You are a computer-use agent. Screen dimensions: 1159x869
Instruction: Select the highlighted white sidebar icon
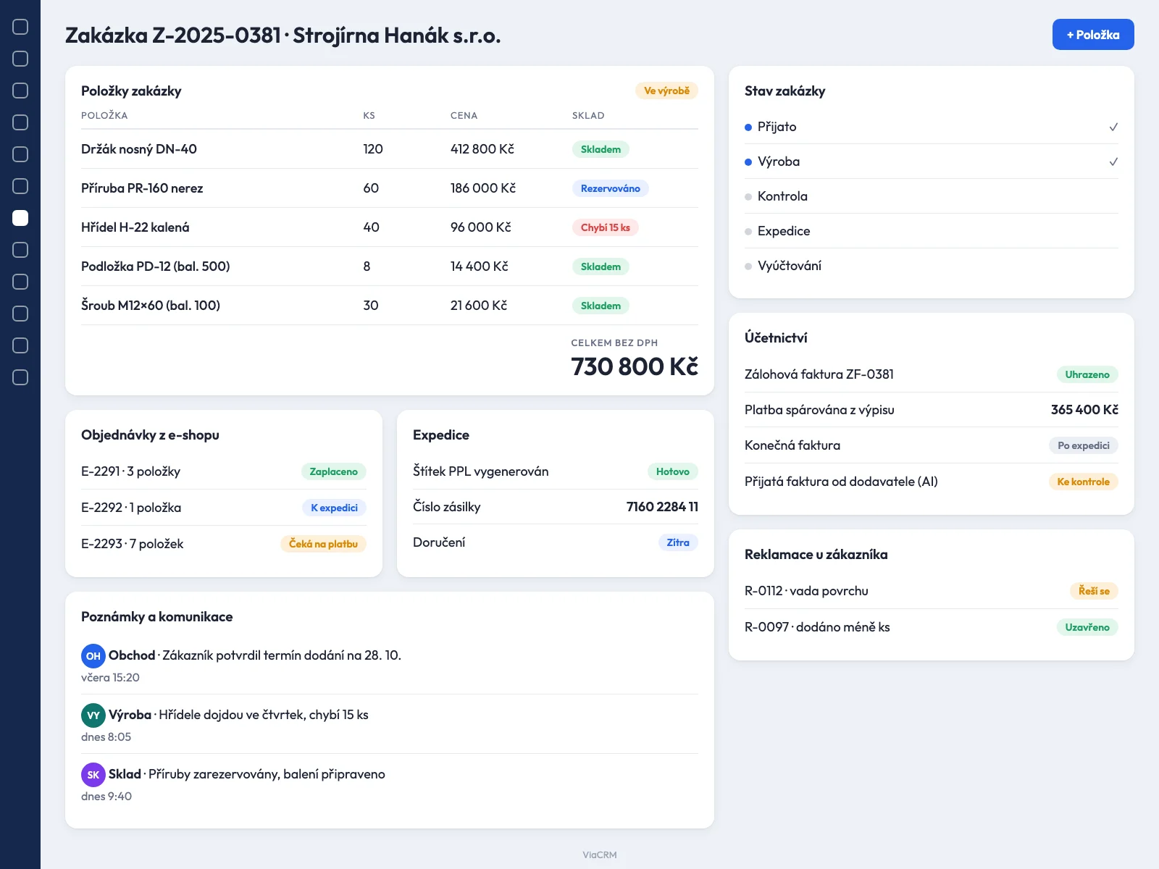[20, 218]
